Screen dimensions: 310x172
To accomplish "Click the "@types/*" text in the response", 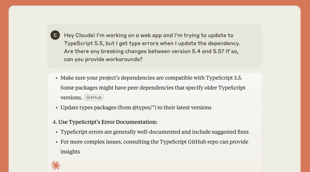I will point(144,108).
